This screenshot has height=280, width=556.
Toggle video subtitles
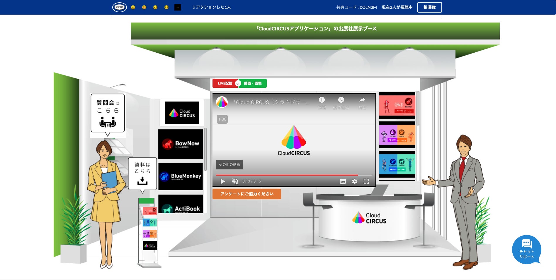click(343, 181)
